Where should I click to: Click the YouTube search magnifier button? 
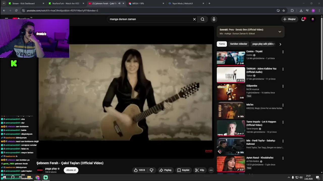click(202, 19)
